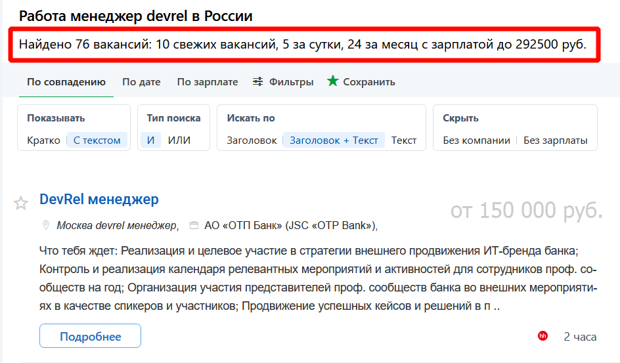The height and width of the screenshot is (363, 620).
Task: Open the По совпадению sorting tab
Action: (x=66, y=82)
